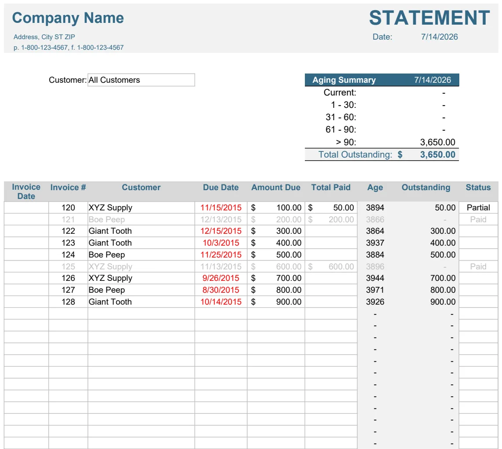This screenshot has width=502, height=449.
Task: Select invoice number 124 cell
Action: [x=68, y=254]
